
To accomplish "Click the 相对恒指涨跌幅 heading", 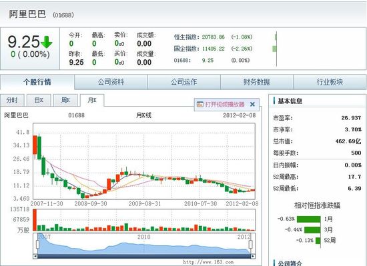I will [x=317, y=205].
